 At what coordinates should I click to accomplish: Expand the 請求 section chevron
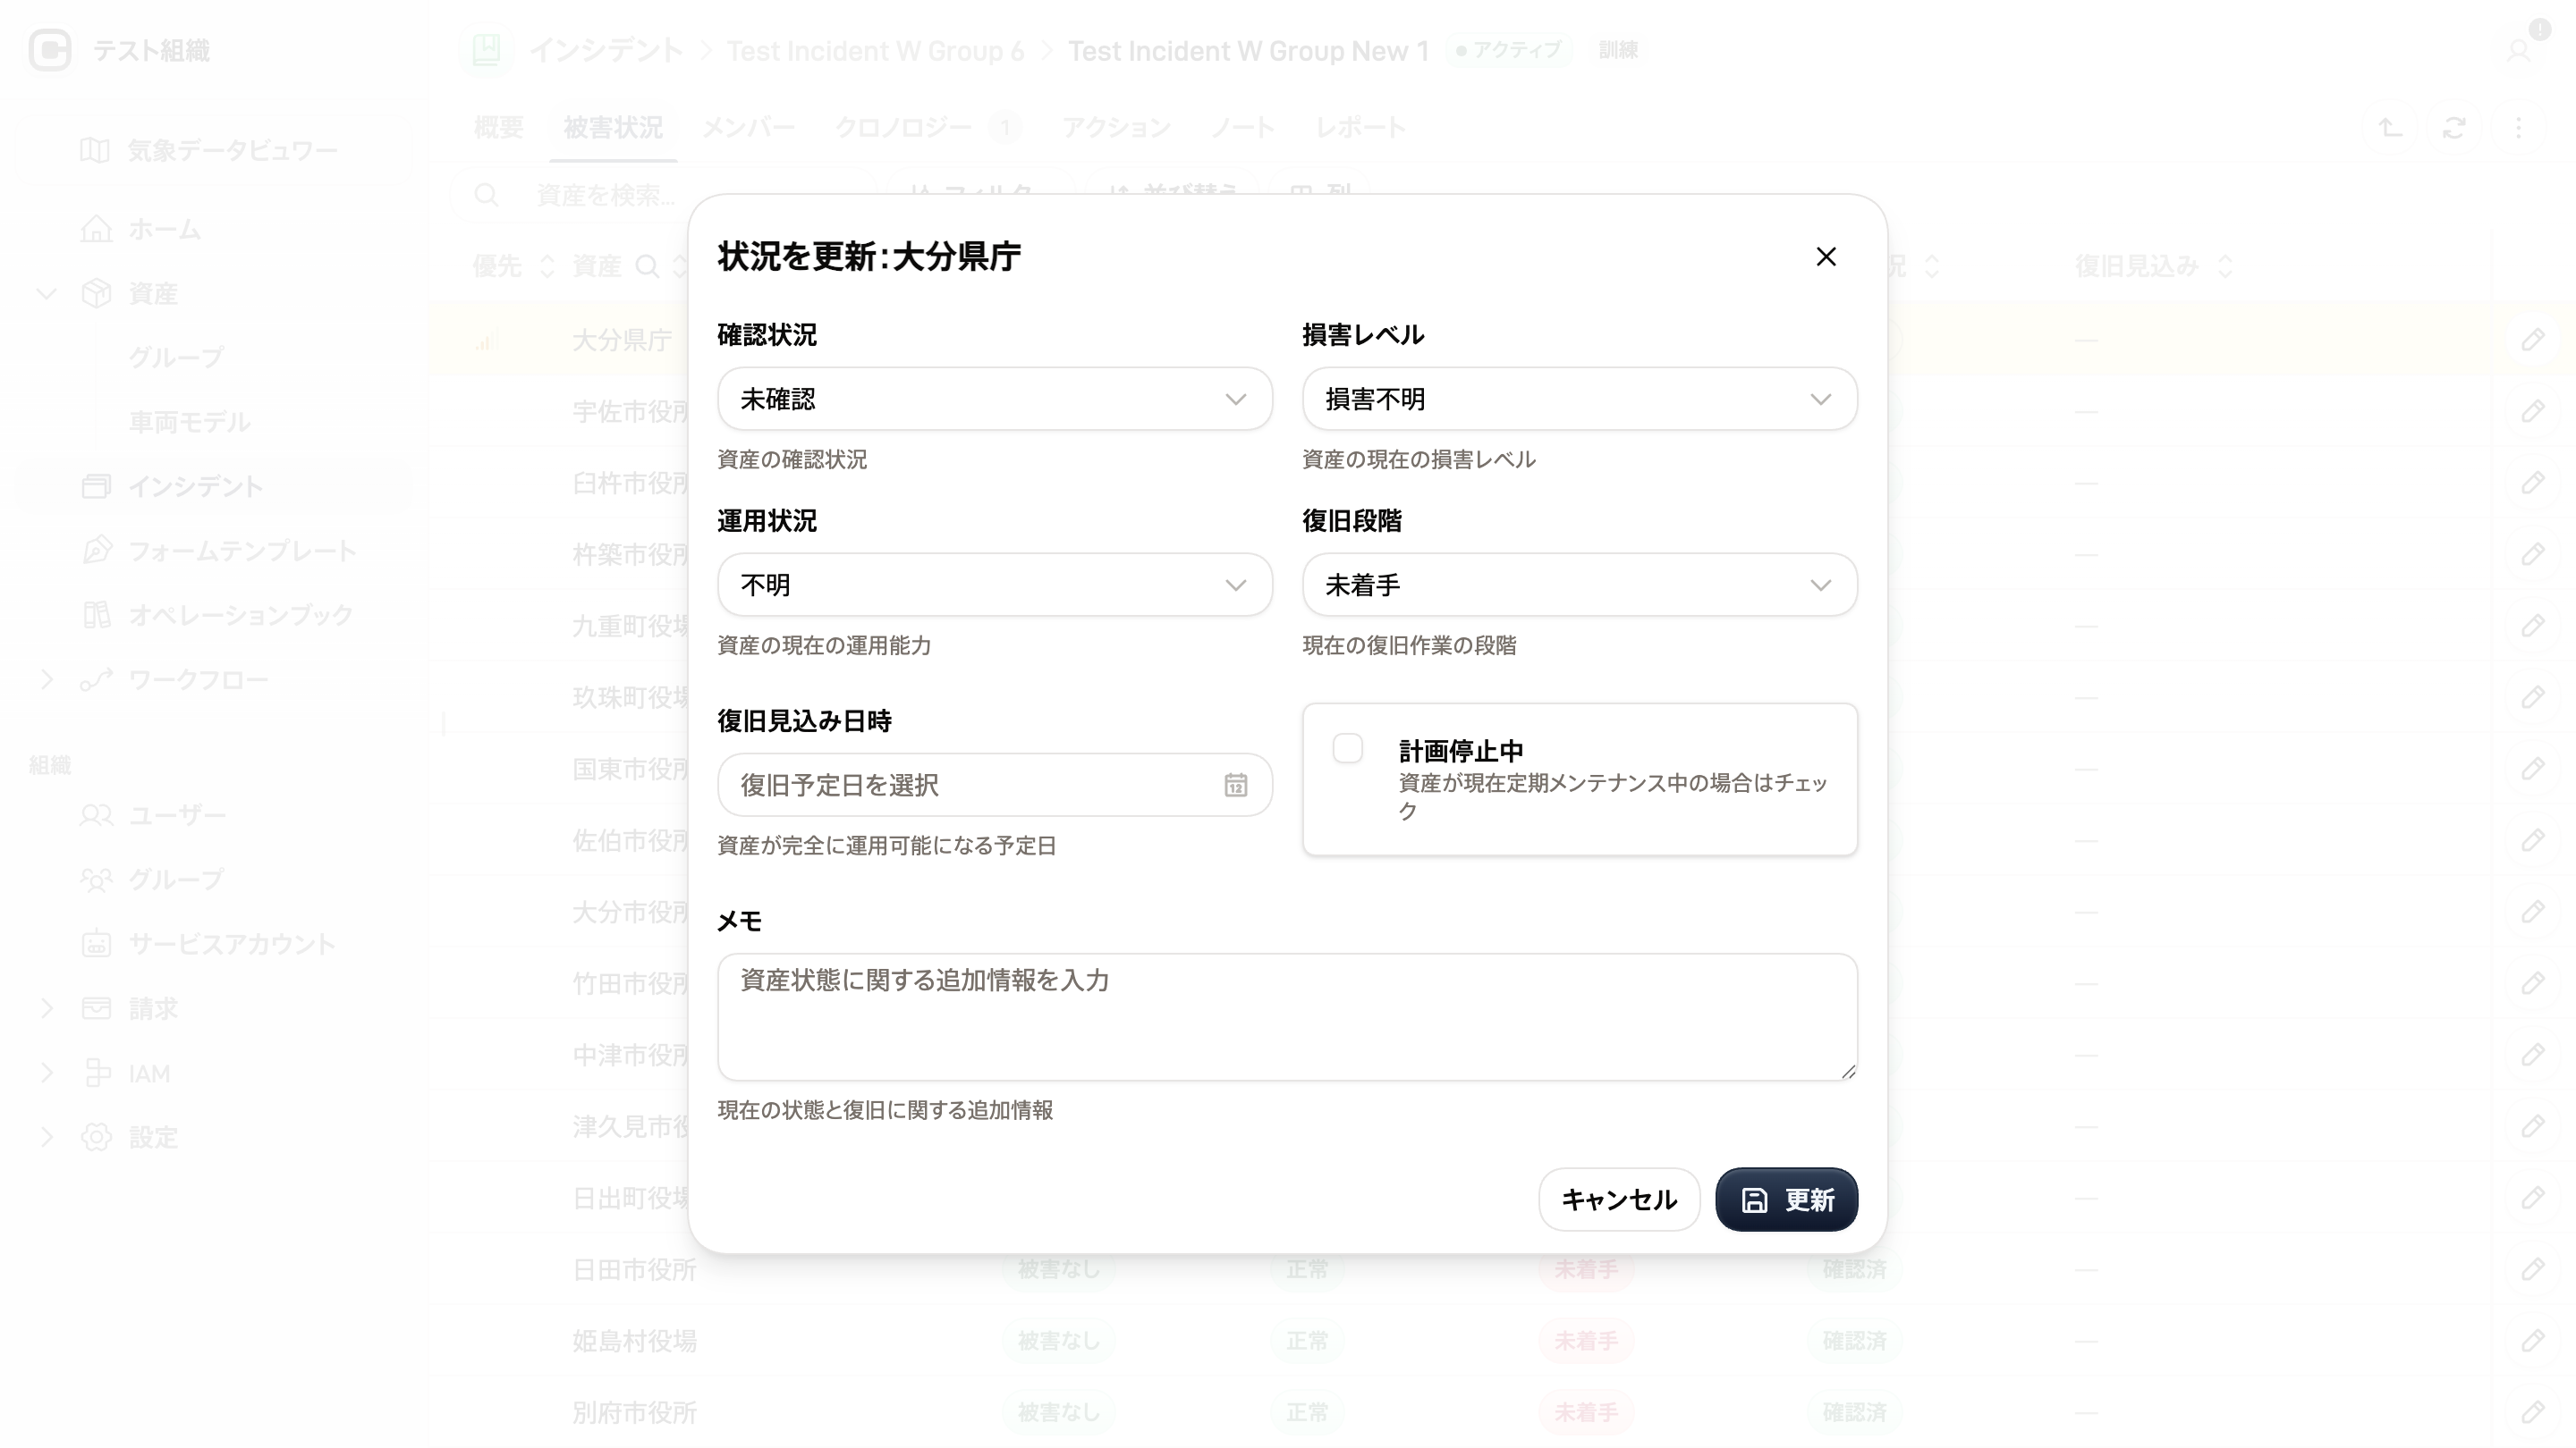[x=46, y=1008]
